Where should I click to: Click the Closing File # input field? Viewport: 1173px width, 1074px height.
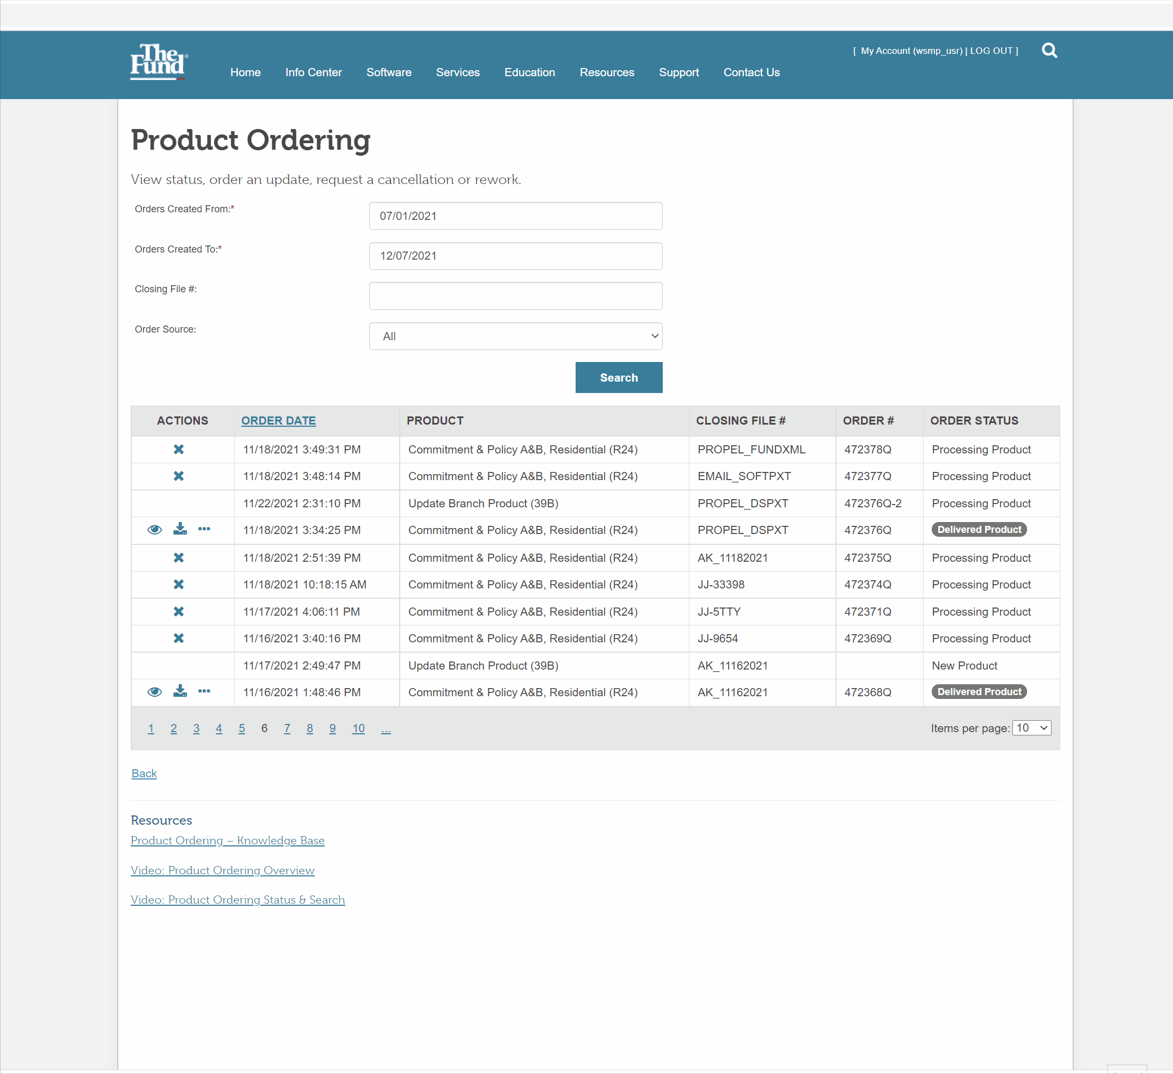[x=516, y=296]
